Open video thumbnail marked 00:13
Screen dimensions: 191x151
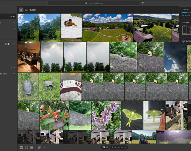click(174, 137)
